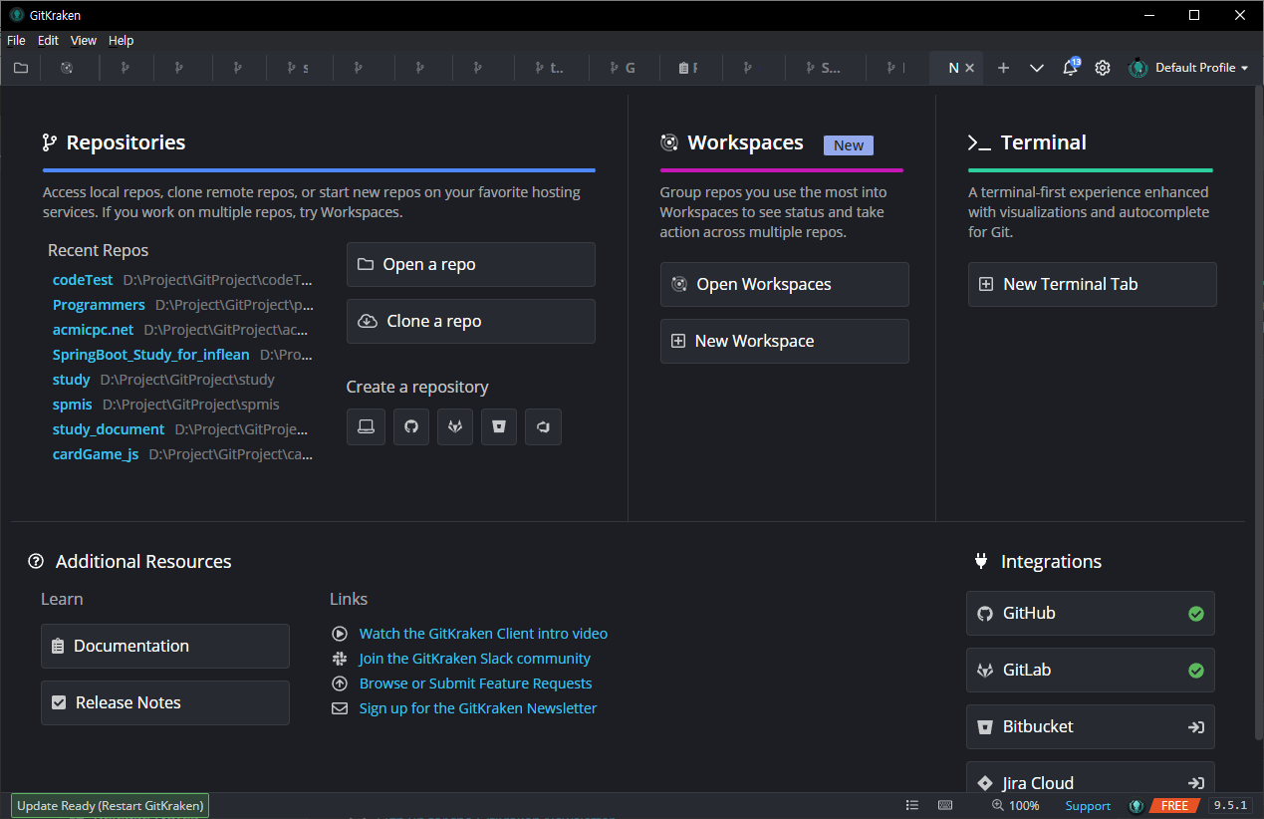Image resolution: width=1264 pixels, height=819 pixels.
Task: Open recent repo acmicpc.net
Action: tap(93, 330)
